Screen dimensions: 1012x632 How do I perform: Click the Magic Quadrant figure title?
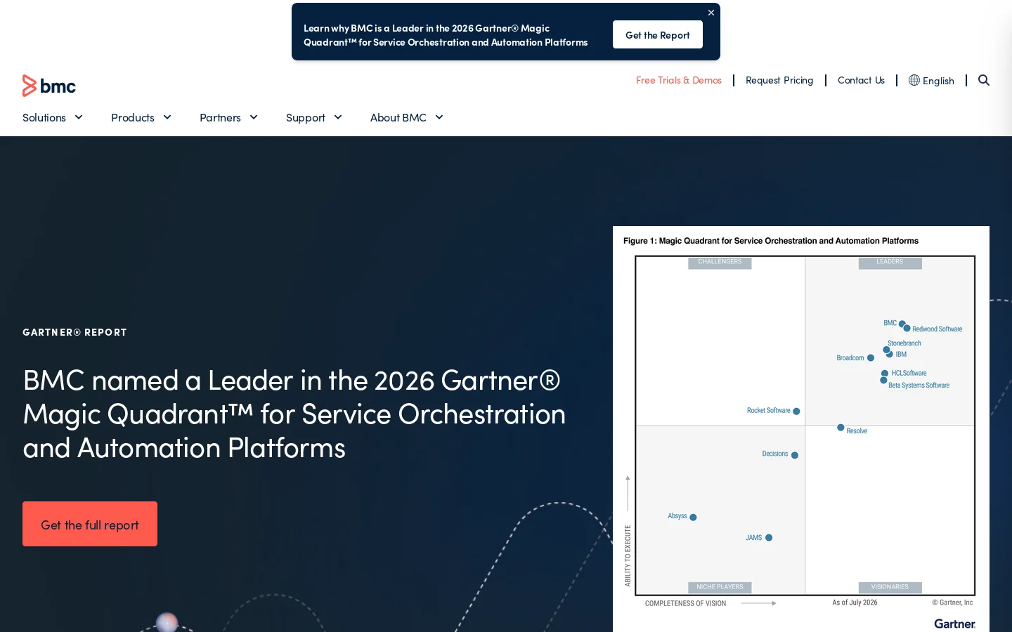pos(771,241)
